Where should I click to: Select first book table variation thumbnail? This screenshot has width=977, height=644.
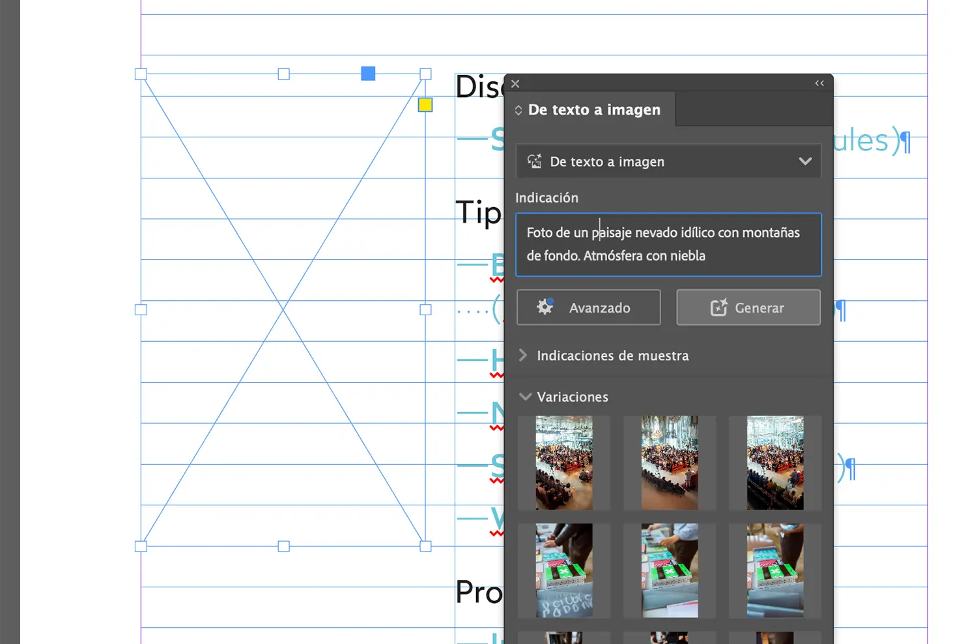[x=564, y=570]
